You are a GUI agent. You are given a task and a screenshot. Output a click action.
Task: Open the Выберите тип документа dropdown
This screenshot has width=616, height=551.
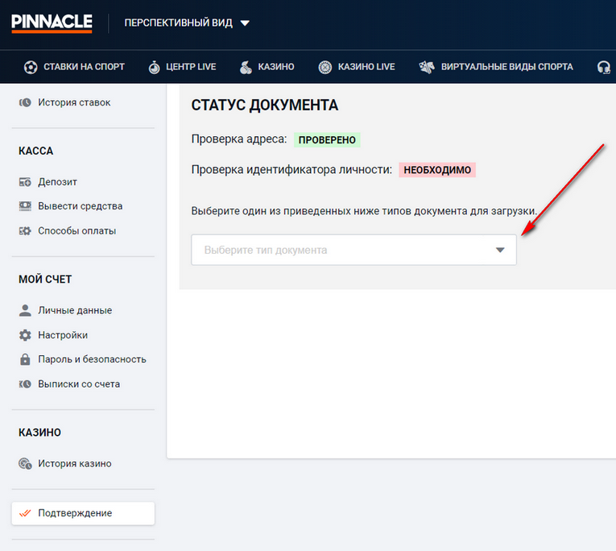pos(353,250)
